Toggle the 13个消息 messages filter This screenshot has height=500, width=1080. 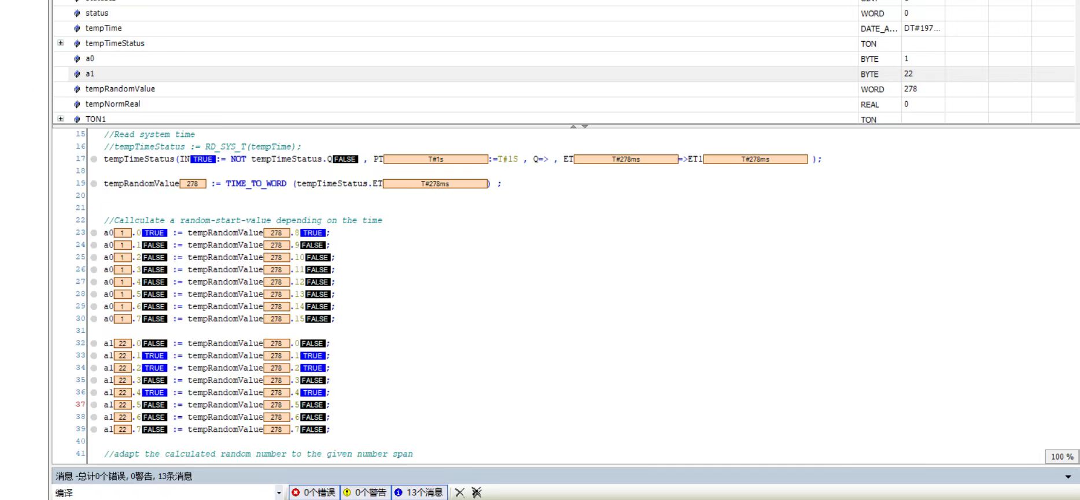click(x=419, y=492)
